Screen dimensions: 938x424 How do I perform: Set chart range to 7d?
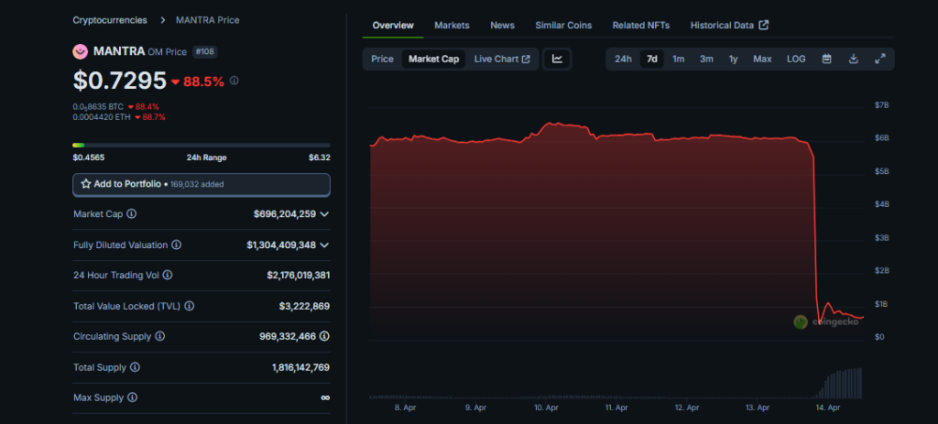(652, 60)
